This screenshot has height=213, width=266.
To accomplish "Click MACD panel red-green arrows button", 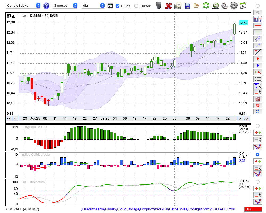I will coord(258,133).
